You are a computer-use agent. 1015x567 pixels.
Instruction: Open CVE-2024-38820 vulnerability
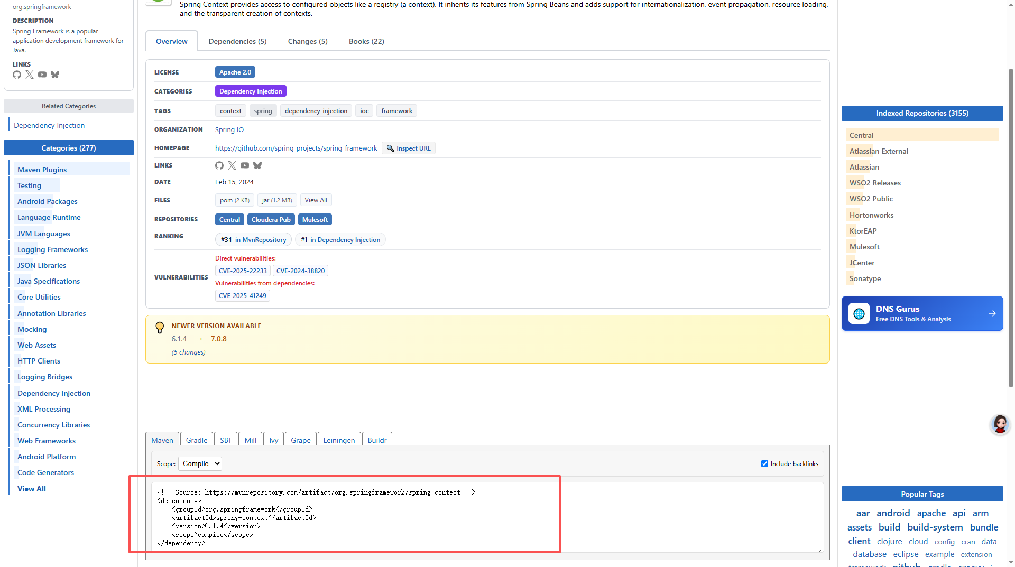(x=300, y=271)
